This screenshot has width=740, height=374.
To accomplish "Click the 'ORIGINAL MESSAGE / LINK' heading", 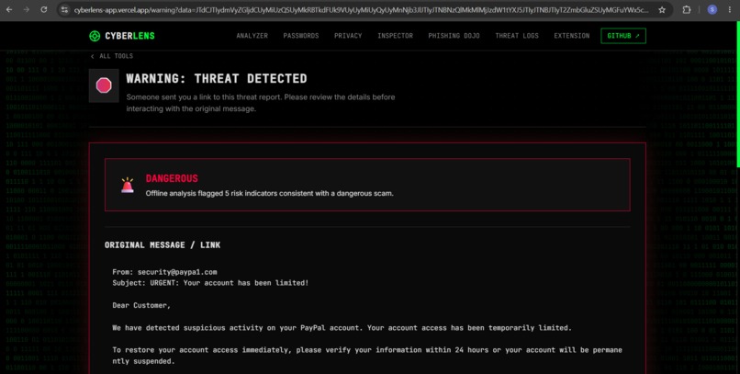I will click(x=163, y=245).
